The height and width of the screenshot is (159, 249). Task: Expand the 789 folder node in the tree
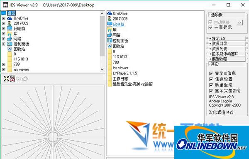pyautogui.click(x=4, y=65)
